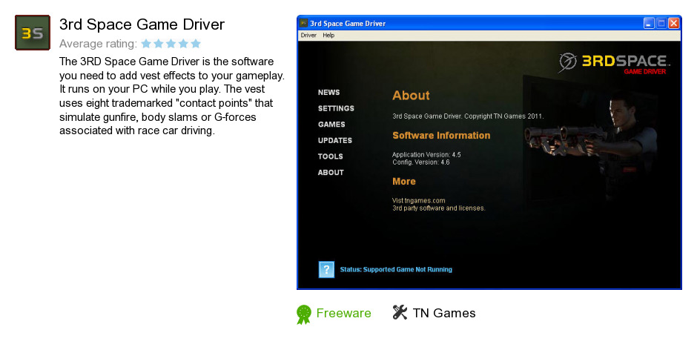
Task: Click the 3RD Space Game Driver logo
Action: pyautogui.click(x=614, y=63)
